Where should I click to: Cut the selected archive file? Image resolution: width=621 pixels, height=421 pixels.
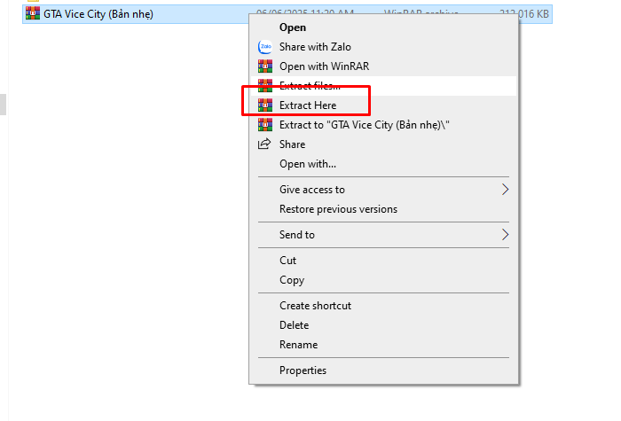tap(287, 261)
